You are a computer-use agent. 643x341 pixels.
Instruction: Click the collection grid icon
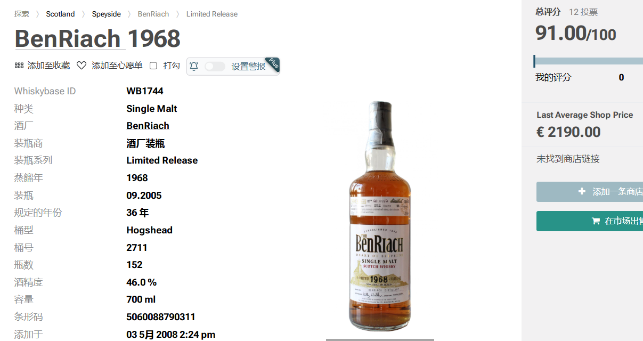[19, 66]
